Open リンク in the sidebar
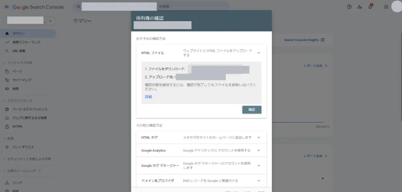Image resolution: width=402 pixels, height=192 pixels. click(28, 183)
